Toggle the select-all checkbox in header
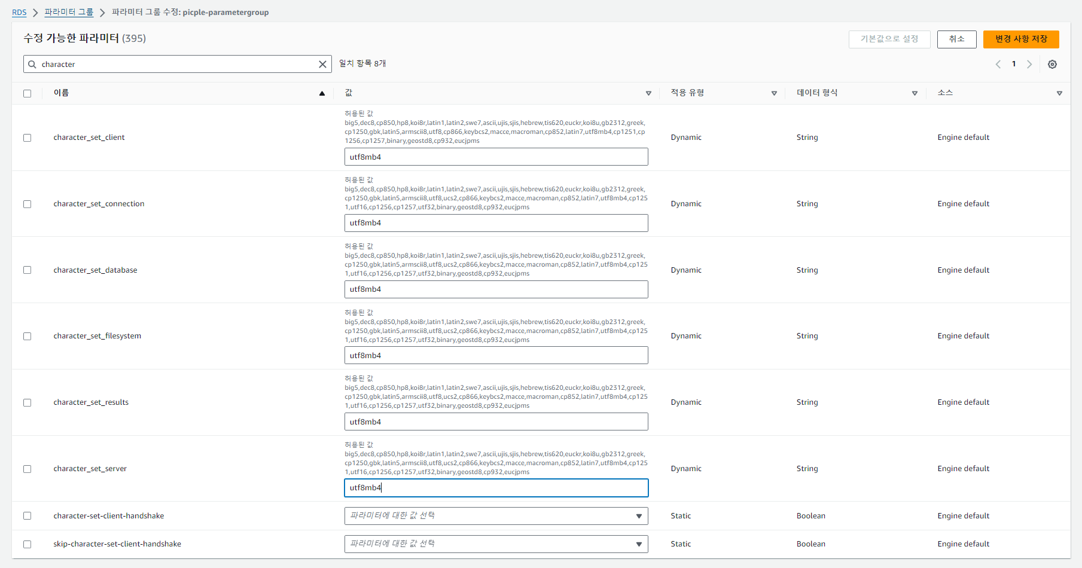1082x568 pixels. pyautogui.click(x=28, y=93)
